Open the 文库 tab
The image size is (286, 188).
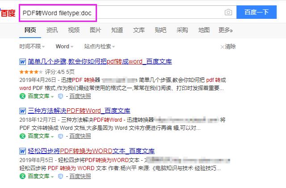click(x=139, y=30)
